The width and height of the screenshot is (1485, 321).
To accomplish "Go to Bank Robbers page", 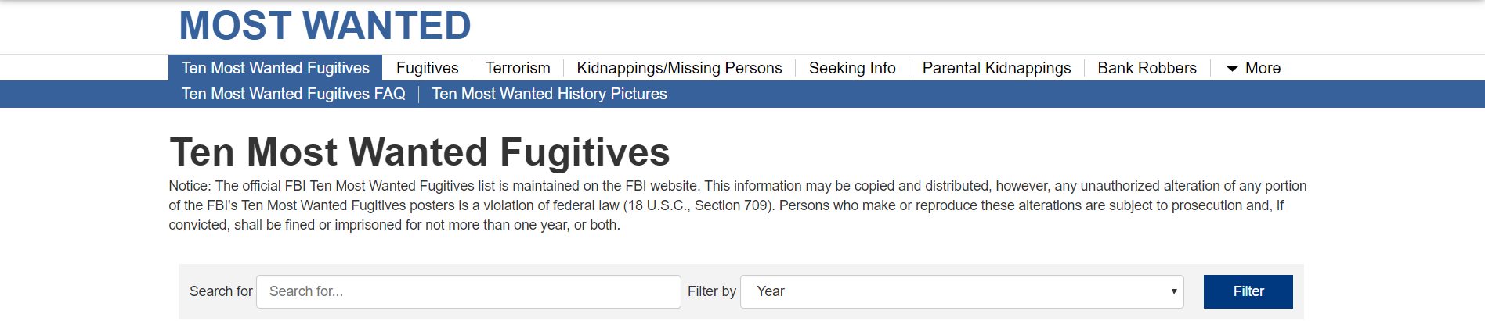I will click(1147, 68).
